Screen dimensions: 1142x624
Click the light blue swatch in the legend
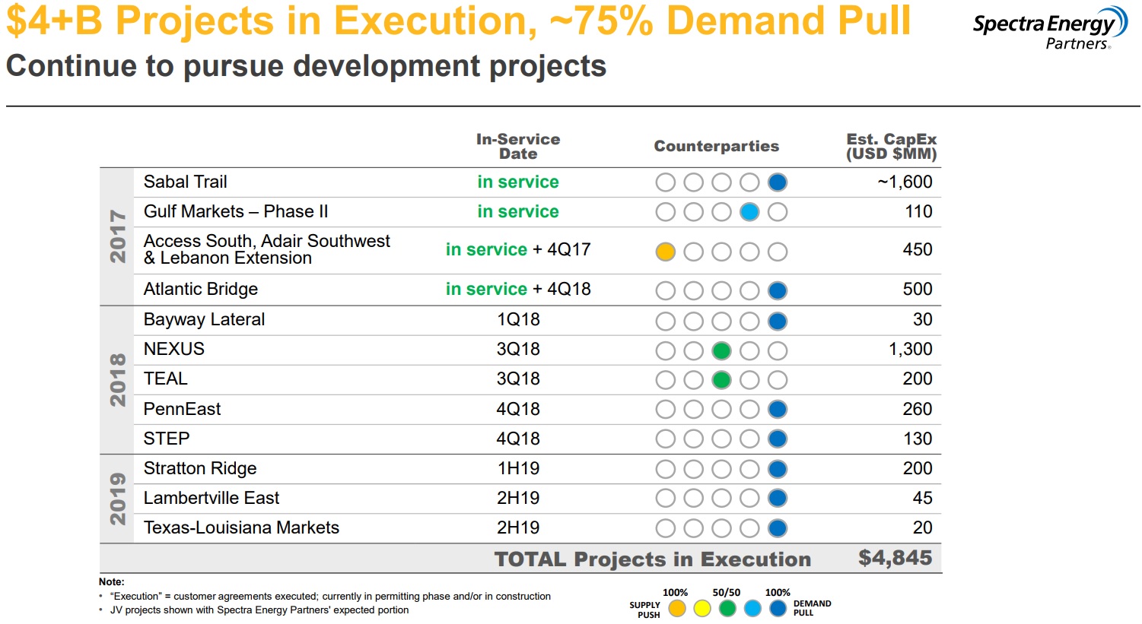coord(752,608)
